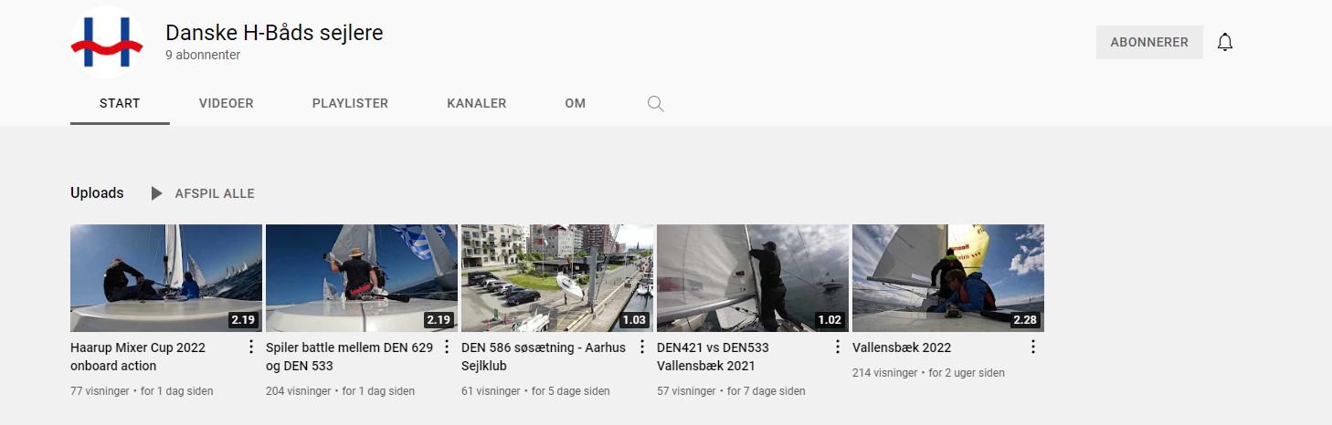Open the three-dot menu for Haarup Mixer Cup 2022 video
The image size is (1332, 425).
[251, 347]
